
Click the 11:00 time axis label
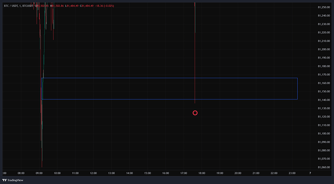(x=75, y=173)
